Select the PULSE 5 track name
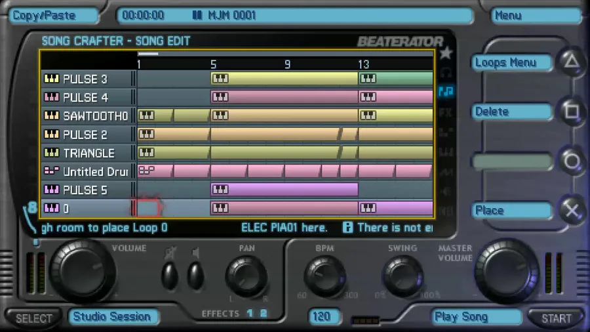Screen dimensions: 590x332 85,190
